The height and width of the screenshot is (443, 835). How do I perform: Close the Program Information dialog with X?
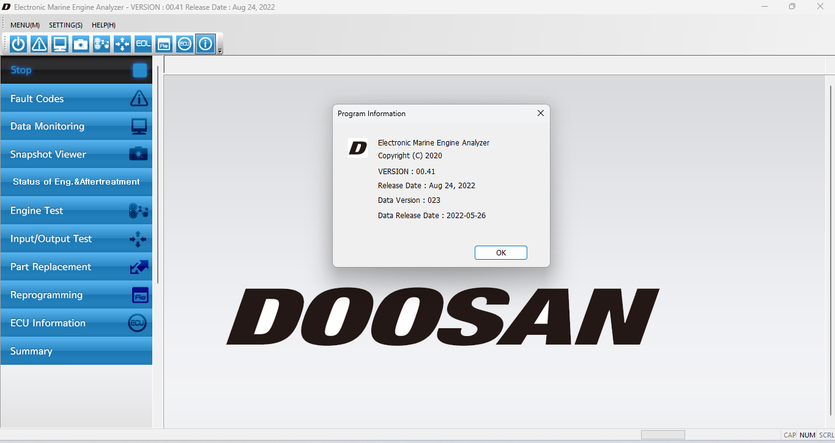click(540, 114)
